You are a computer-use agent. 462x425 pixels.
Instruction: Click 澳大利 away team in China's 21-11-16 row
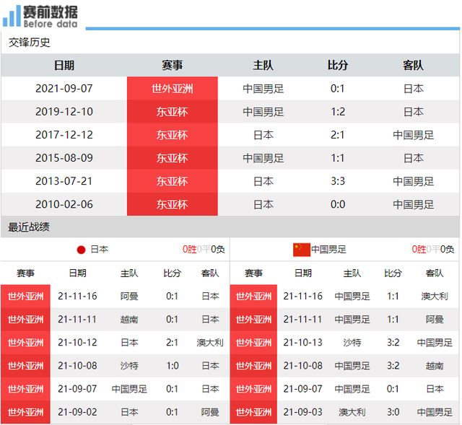[x=435, y=296]
